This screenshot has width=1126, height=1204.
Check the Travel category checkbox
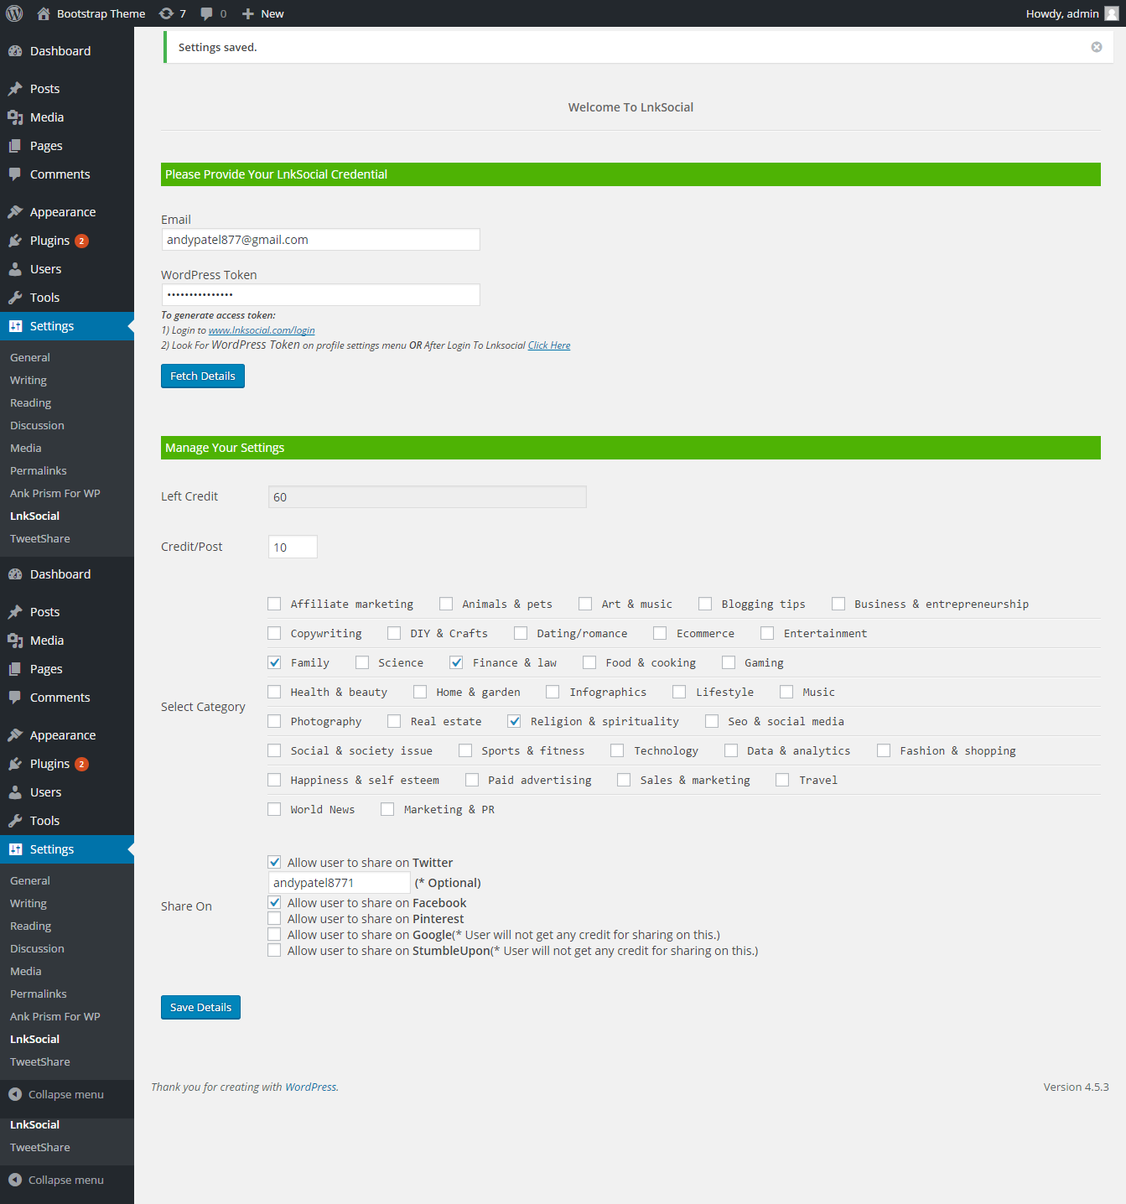[x=782, y=780]
